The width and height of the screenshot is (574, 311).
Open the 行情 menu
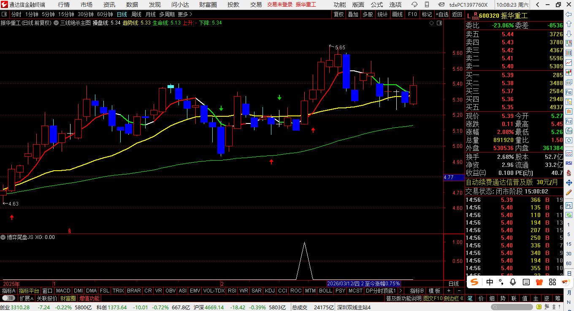[x=64, y=5]
